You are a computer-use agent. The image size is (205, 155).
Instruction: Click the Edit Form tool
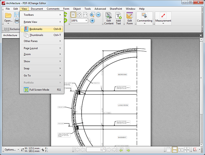130,18
